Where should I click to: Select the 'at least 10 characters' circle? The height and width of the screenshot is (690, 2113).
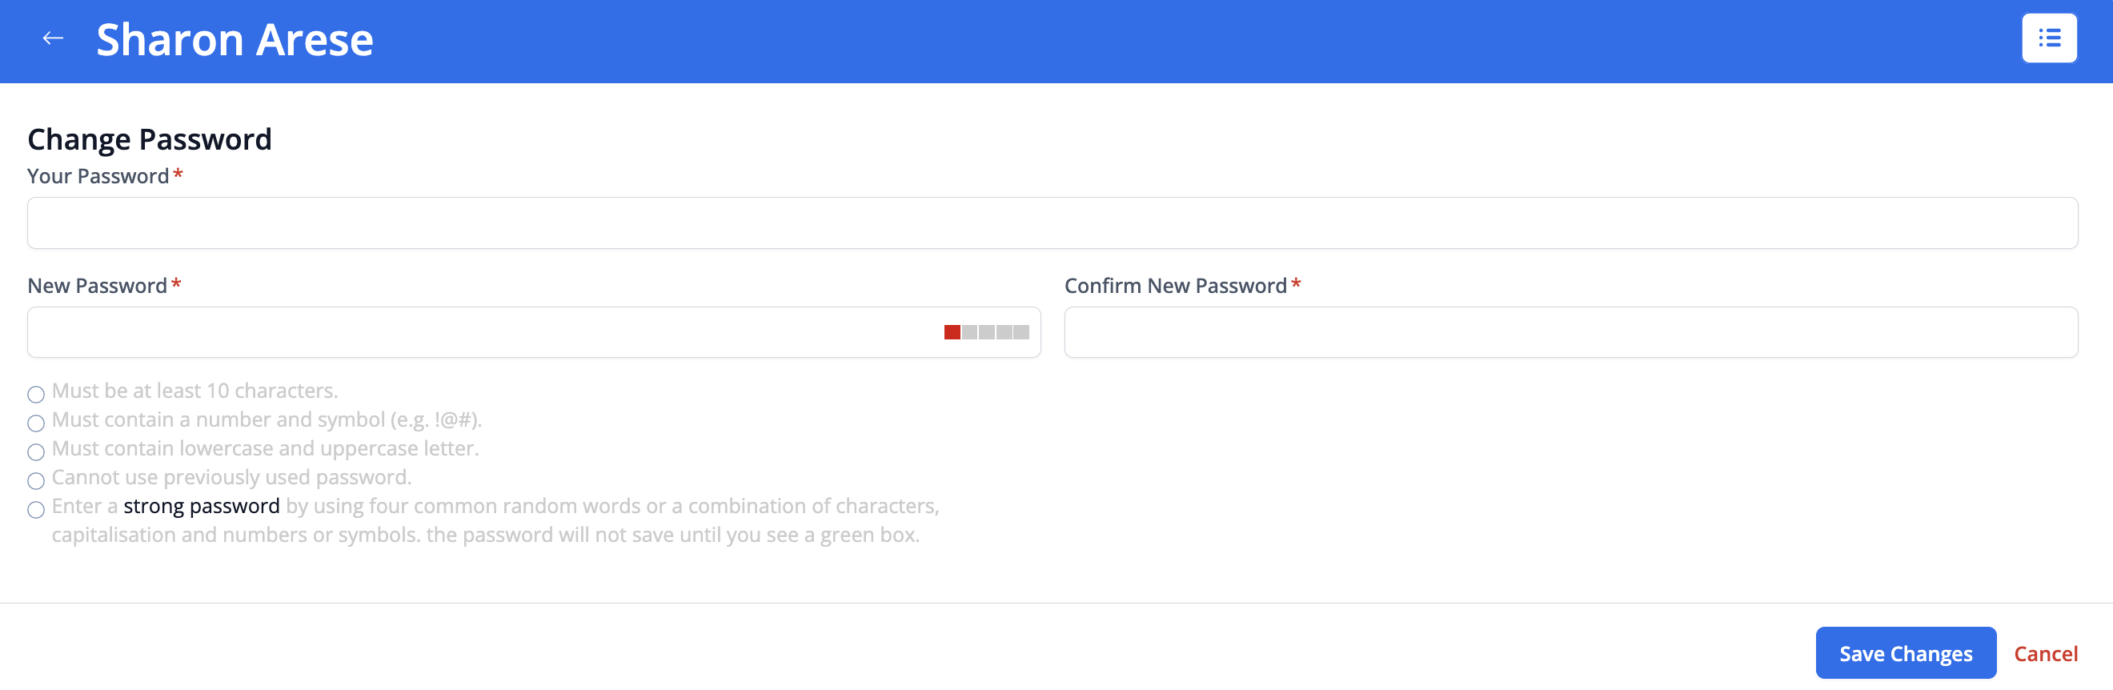(x=36, y=395)
